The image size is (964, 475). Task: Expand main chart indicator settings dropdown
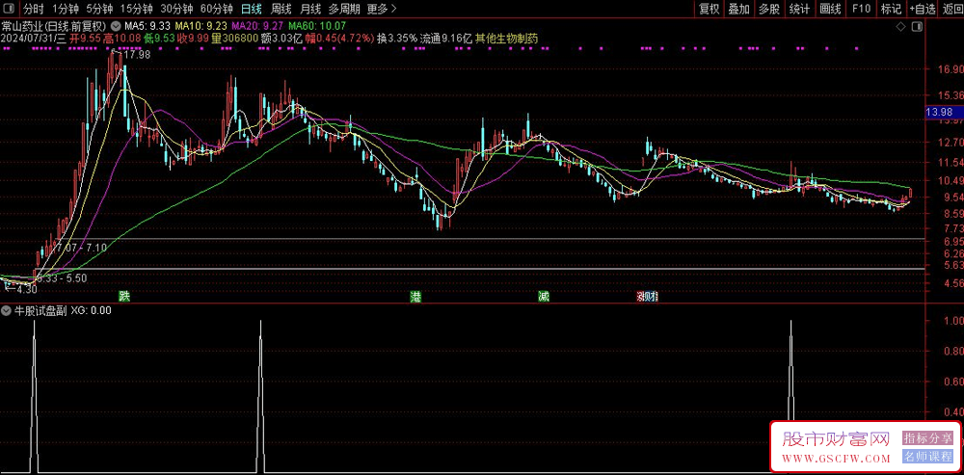pyautogui.click(x=117, y=26)
